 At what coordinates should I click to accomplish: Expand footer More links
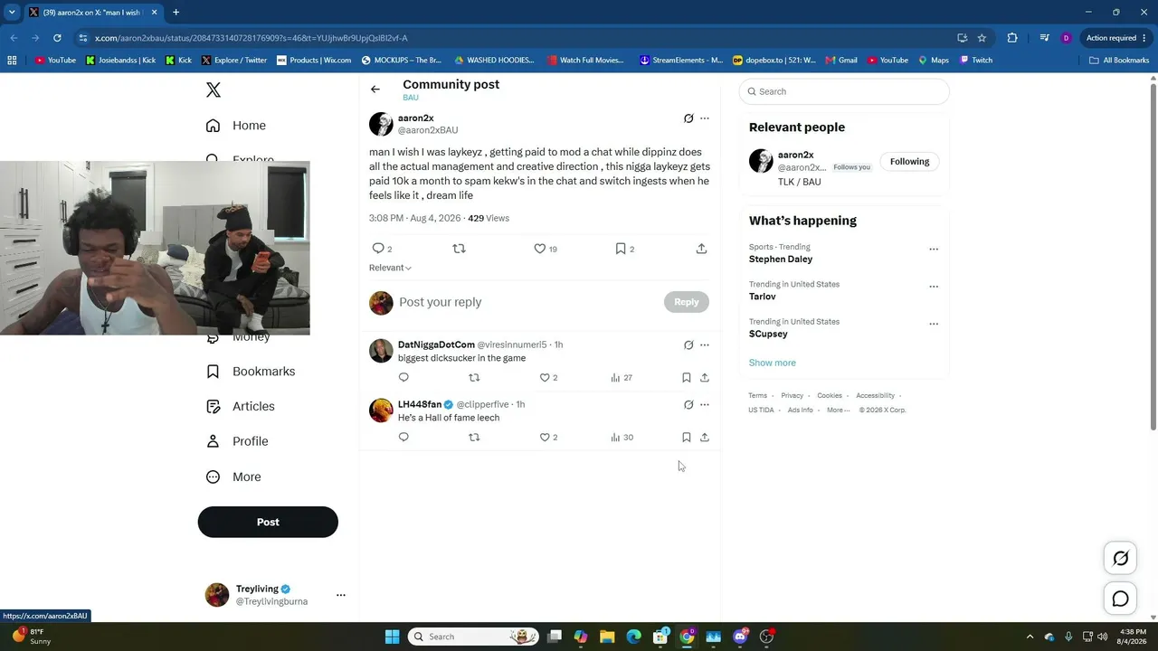tap(838, 410)
